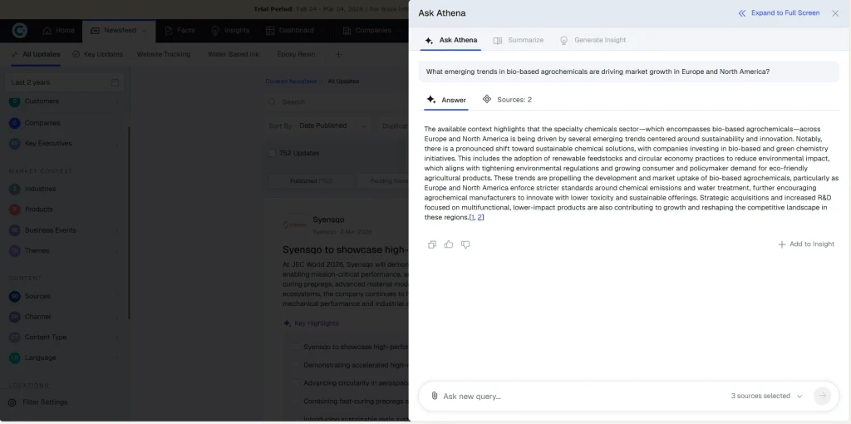The width and height of the screenshot is (851, 424).
Task: Expand the Language filter
Action: click(64, 357)
